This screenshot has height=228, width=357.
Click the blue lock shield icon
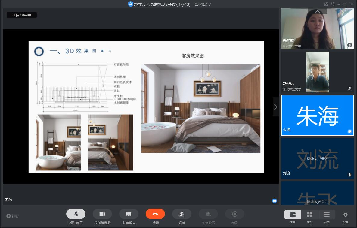click(130, 4)
